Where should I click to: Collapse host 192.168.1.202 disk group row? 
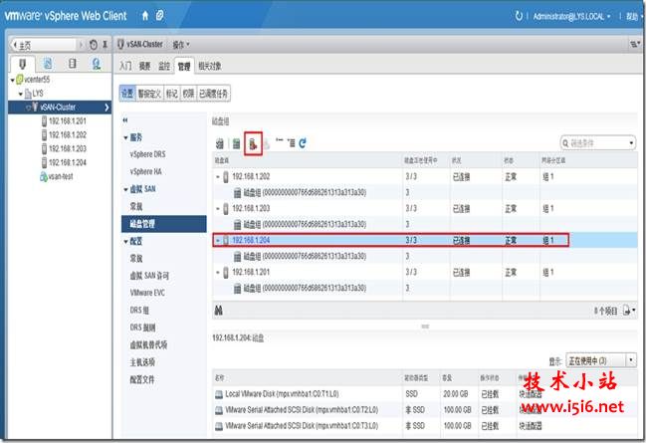coord(218,177)
